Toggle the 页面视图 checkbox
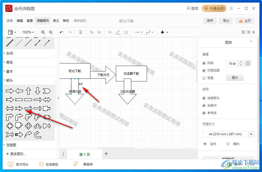The width and height of the screenshot is (262, 172). pos(204,71)
